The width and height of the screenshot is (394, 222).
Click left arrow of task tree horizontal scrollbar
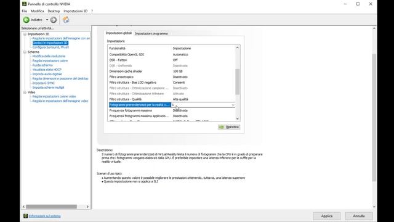pyautogui.click(x=23, y=207)
